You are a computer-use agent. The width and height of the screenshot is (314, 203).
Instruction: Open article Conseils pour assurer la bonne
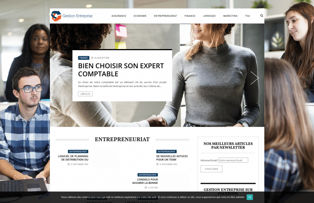pos(145,181)
